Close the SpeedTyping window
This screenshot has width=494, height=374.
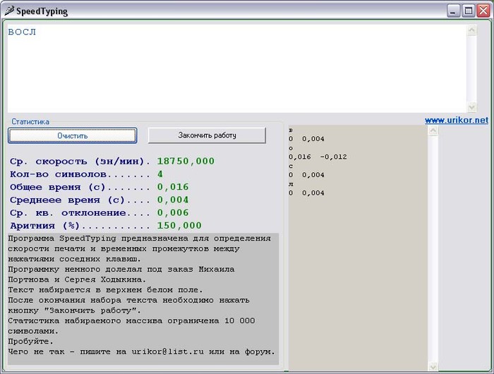tap(483, 11)
